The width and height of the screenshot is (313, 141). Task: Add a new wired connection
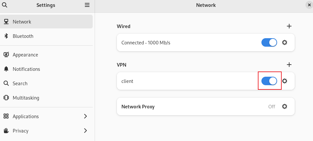tap(289, 26)
